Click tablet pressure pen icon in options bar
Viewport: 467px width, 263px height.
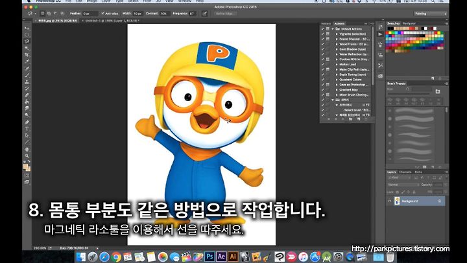click(x=204, y=14)
